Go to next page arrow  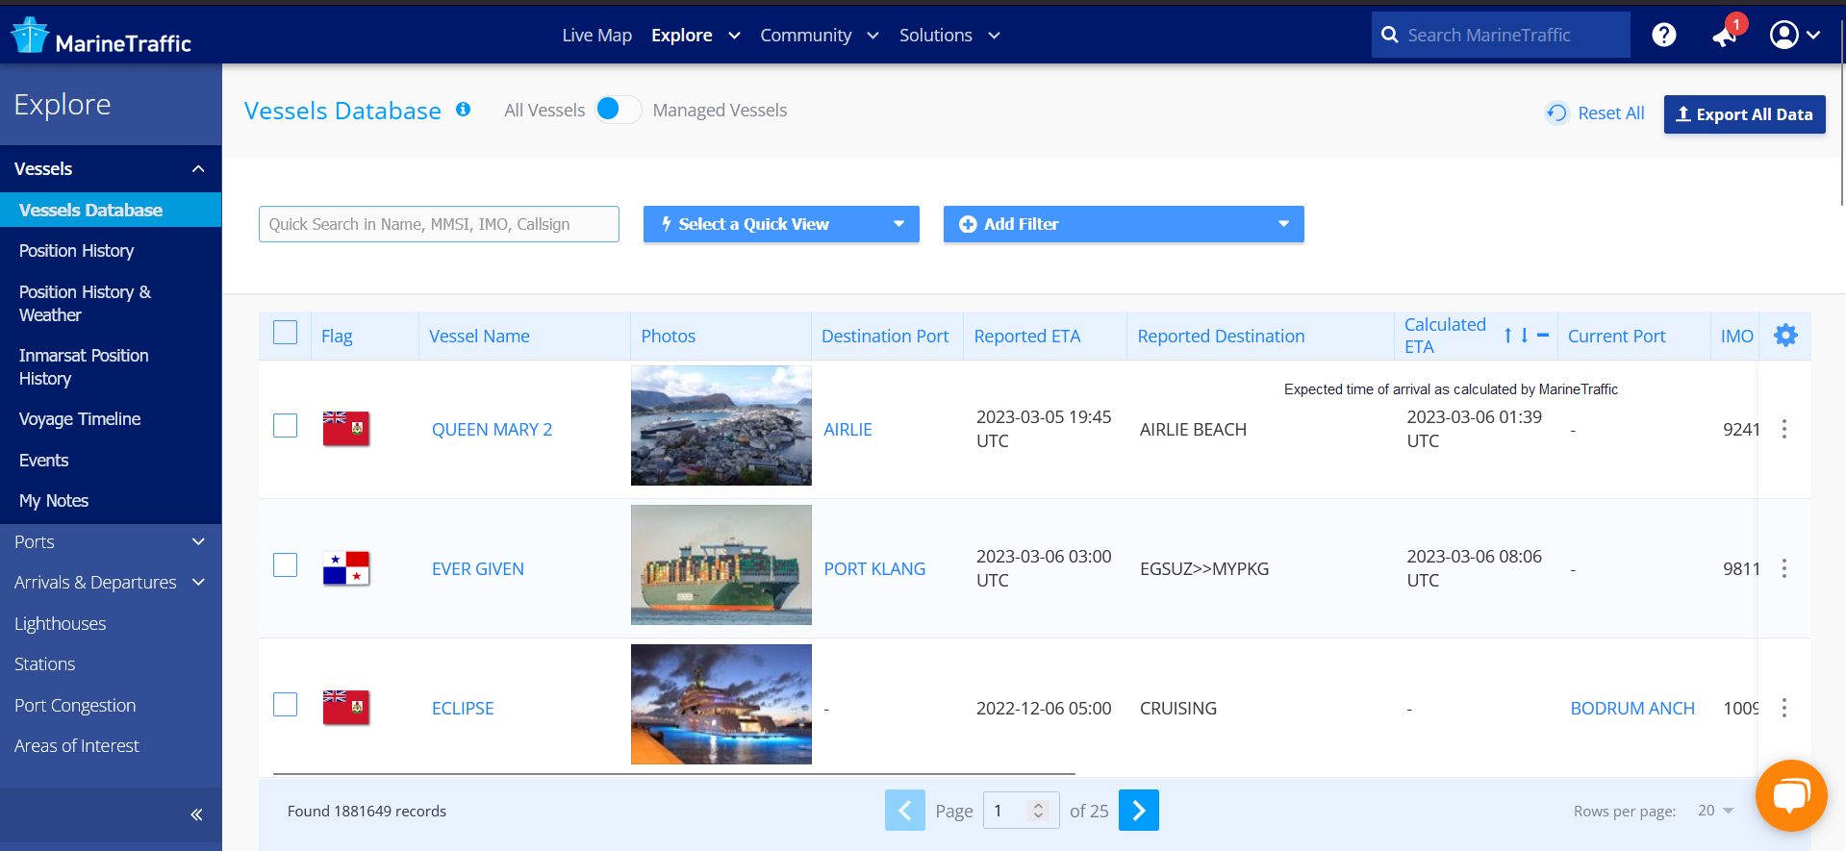coord(1139,811)
